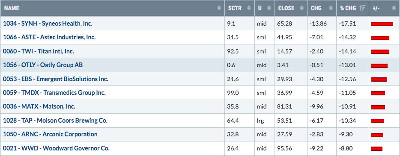Open TWI Titan Intl link

(39, 51)
